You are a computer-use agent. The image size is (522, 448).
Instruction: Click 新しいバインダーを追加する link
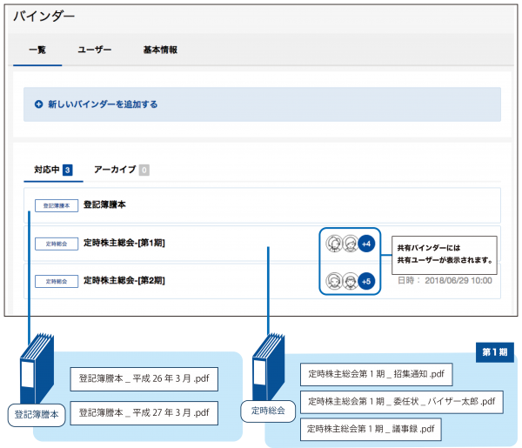103,104
